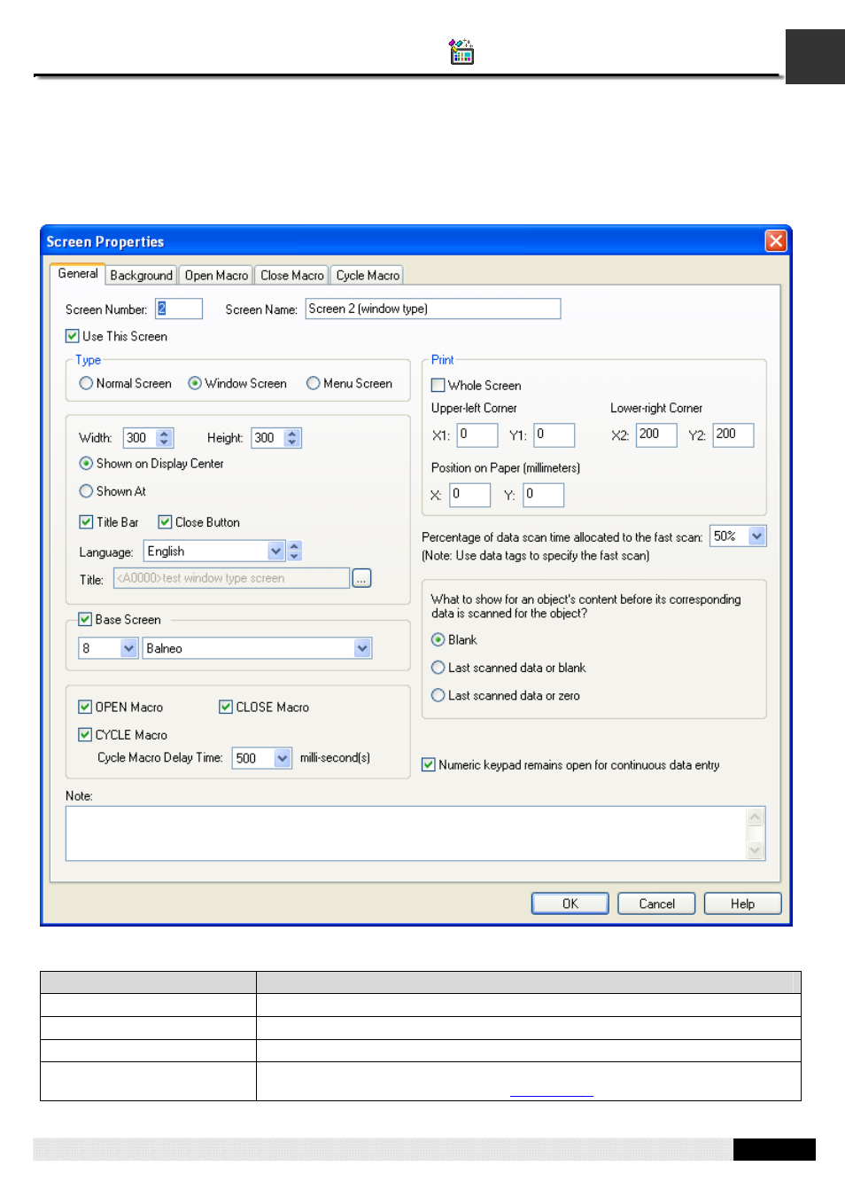The width and height of the screenshot is (845, 1197).
Task: Toggle the Base Screen checkbox
Action: pos(85,620)
